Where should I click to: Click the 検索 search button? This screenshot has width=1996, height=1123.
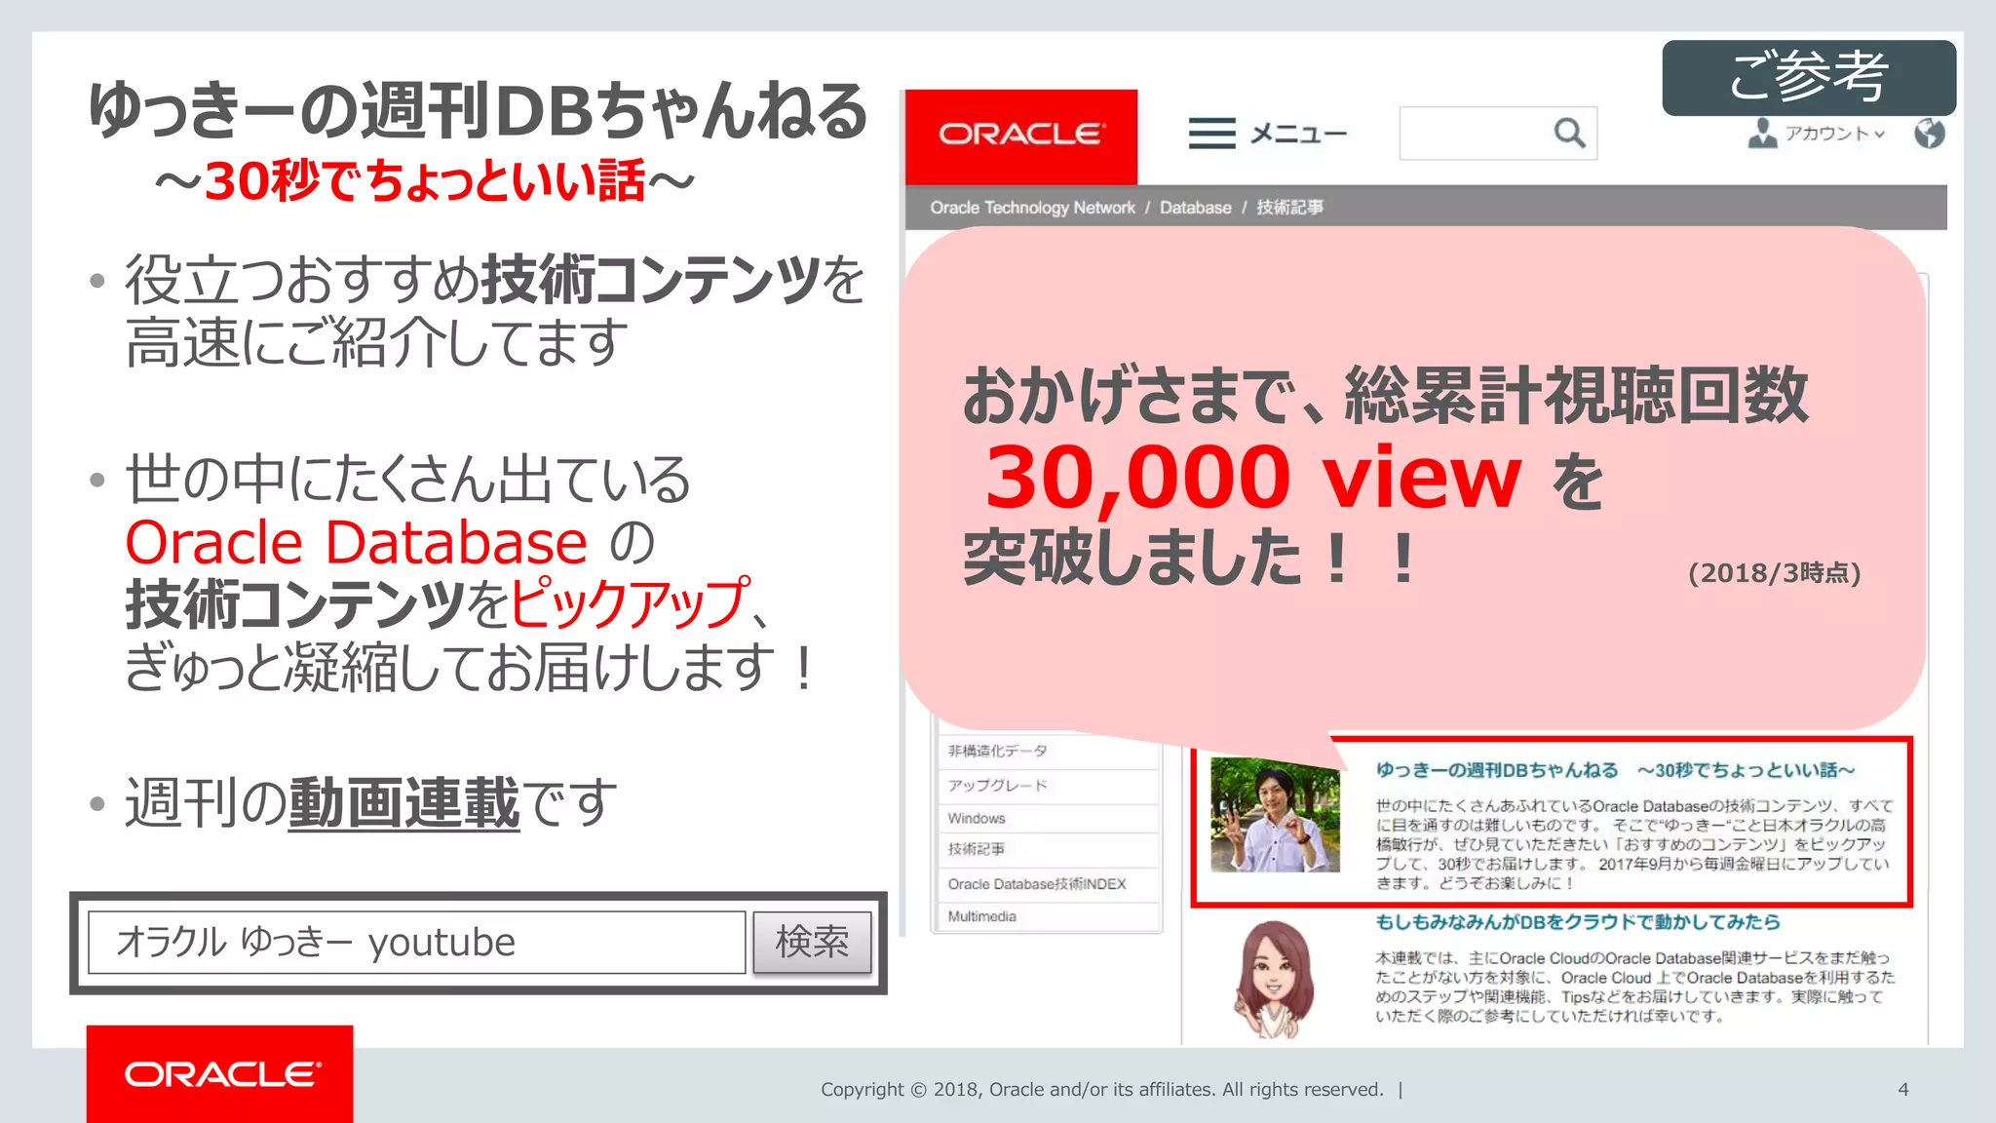tap(812, 943)
